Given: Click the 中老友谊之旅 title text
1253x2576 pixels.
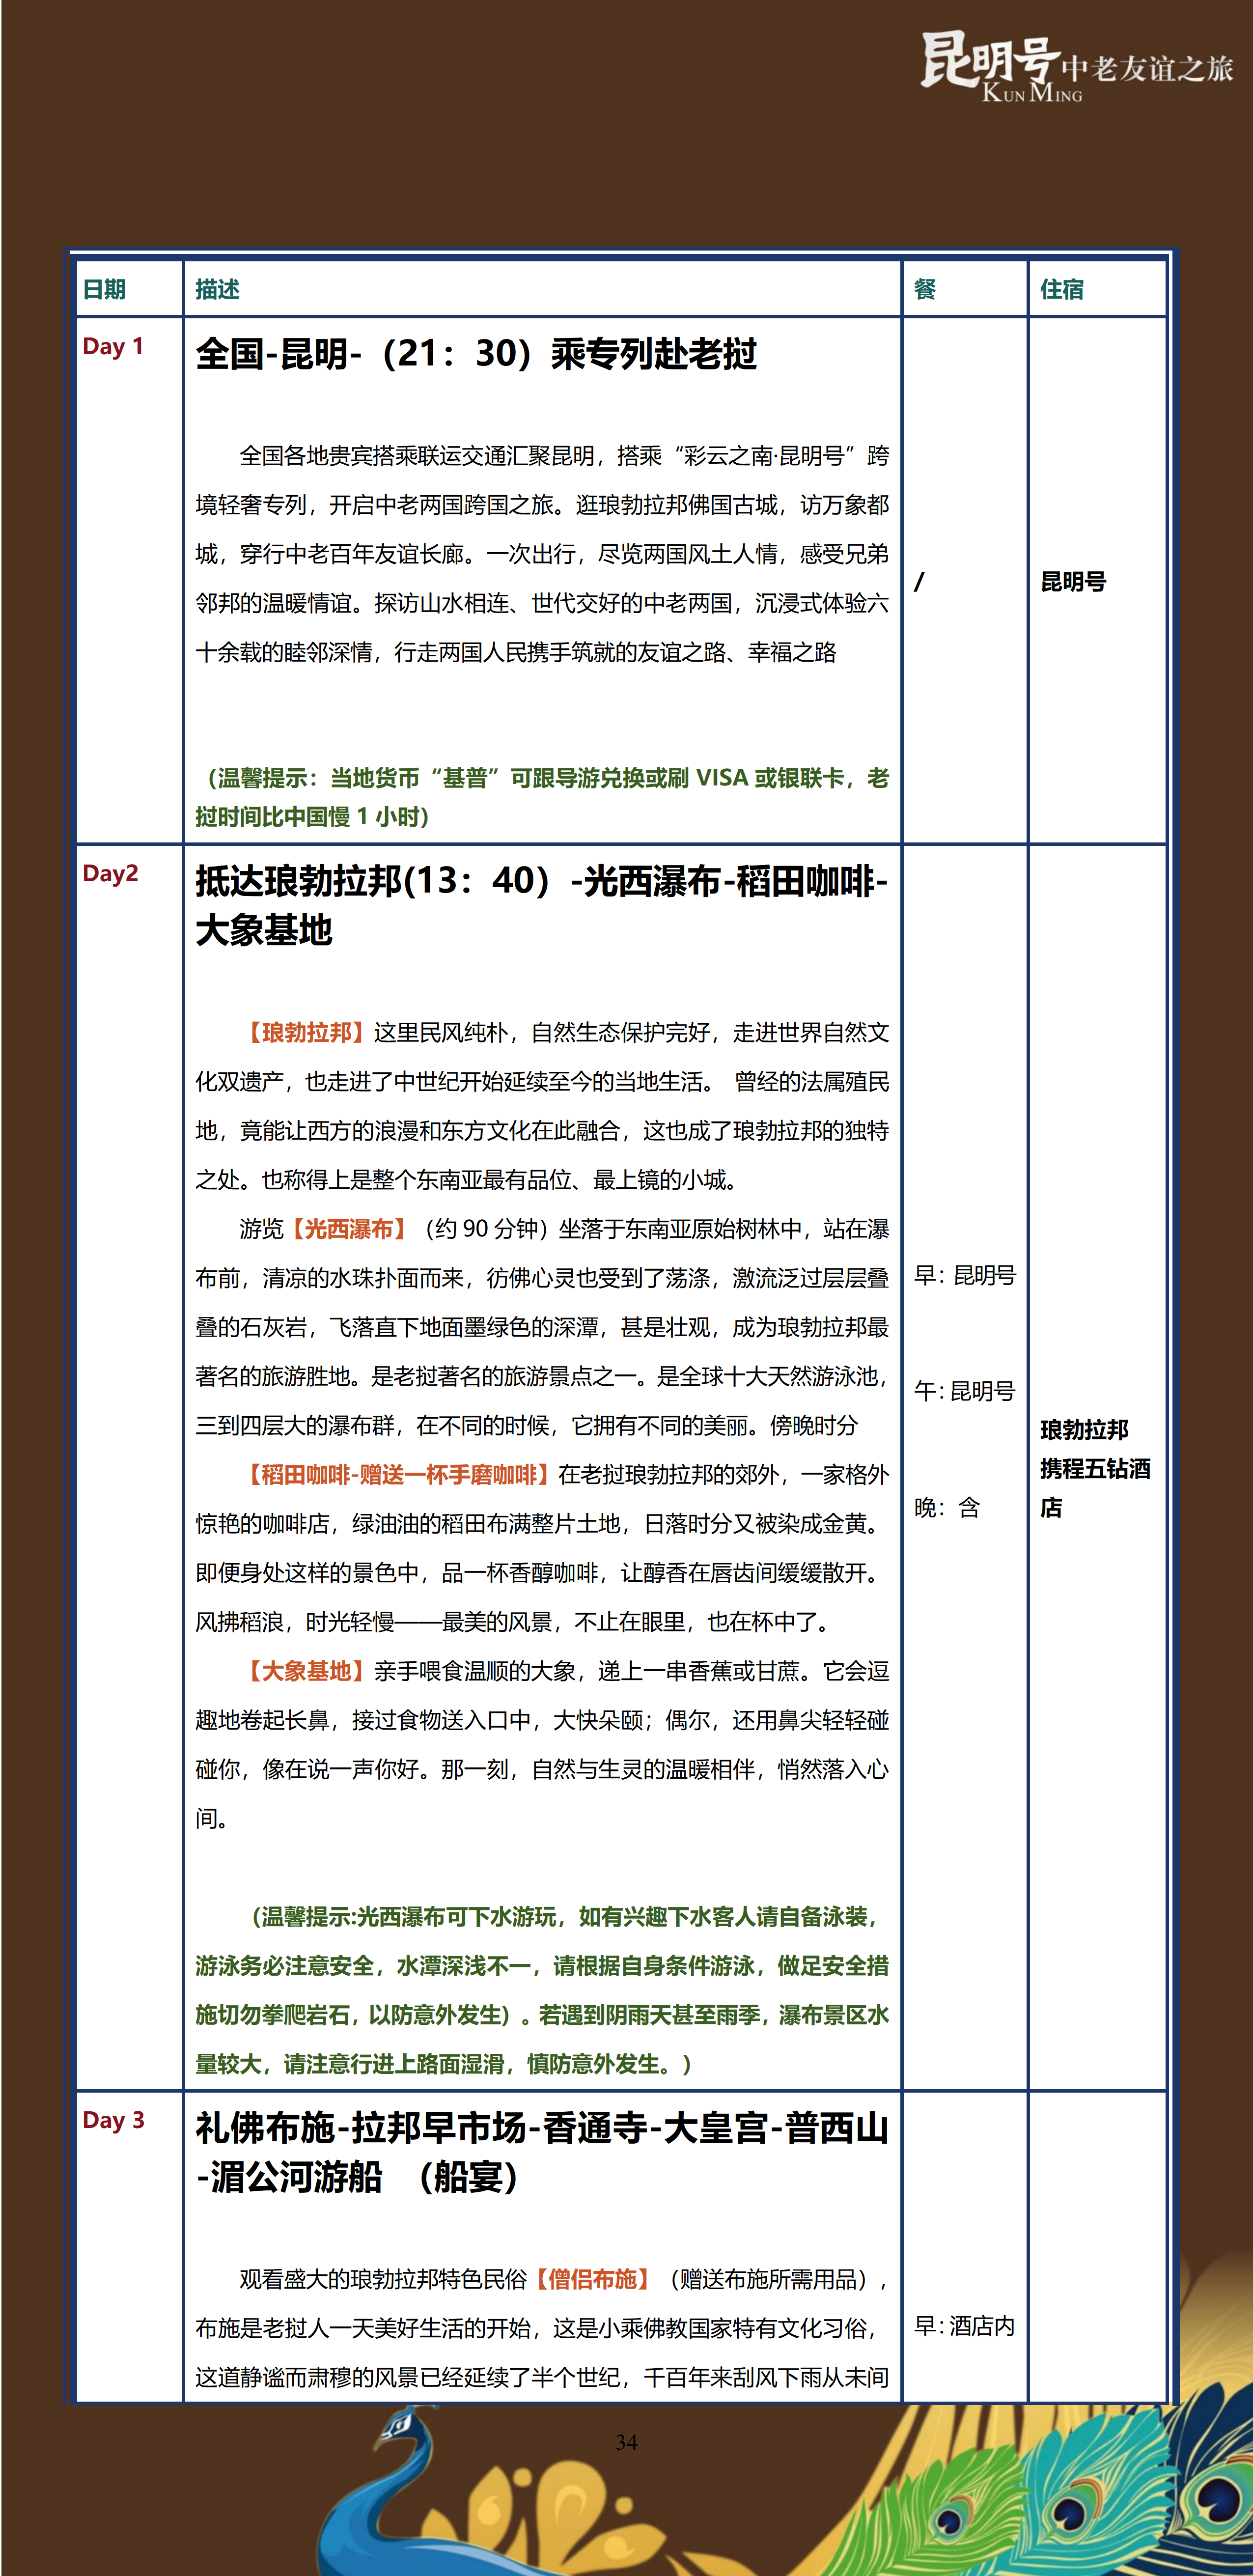Looking at the screenshot, I should pos(1147,68).
